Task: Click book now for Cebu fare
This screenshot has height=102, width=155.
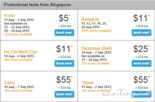Action: click(64, 94)
